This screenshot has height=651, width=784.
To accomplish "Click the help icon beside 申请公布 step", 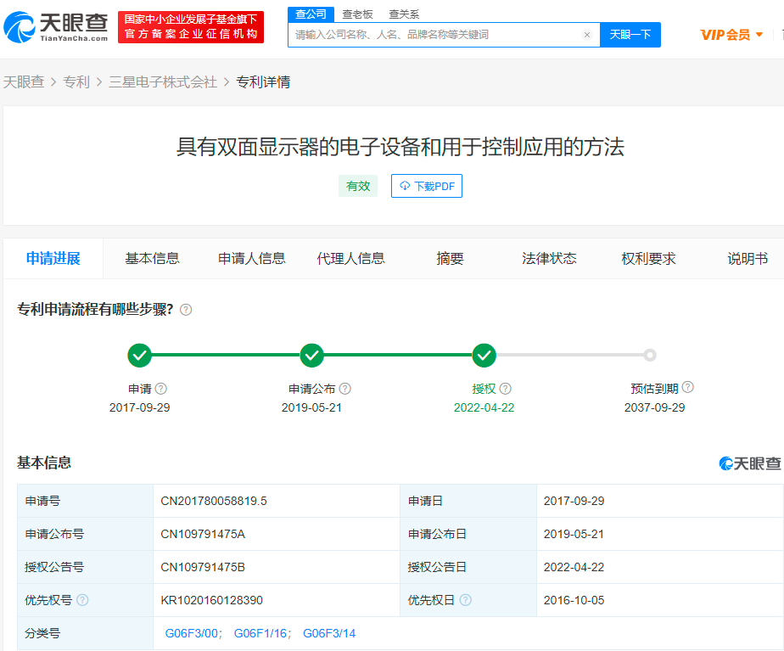I will (344, 389).
